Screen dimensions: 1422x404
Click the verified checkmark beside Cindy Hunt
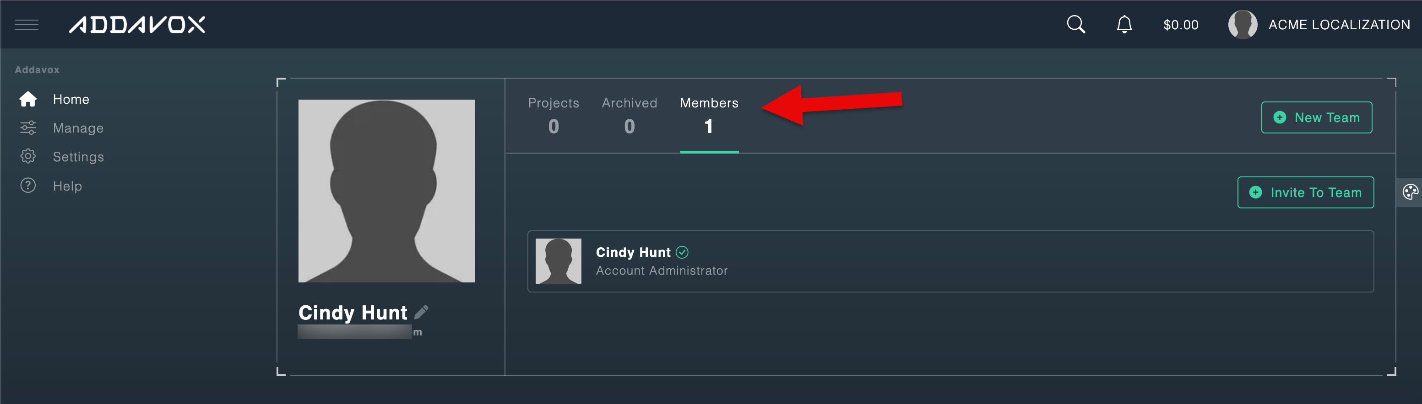point(682,252)
